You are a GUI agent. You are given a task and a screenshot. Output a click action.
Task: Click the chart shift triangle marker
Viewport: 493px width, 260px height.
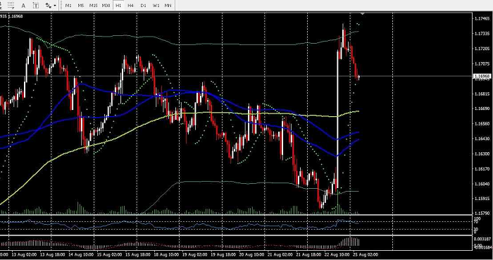[x=362, y=14]
